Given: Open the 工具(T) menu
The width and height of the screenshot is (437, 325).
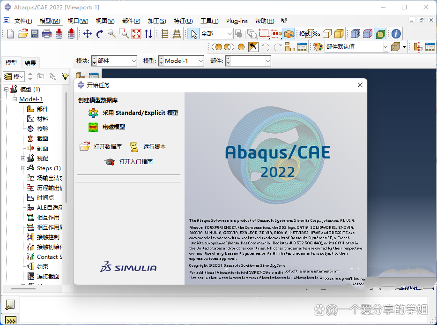Looking at the screenshot, I should 209,21.
